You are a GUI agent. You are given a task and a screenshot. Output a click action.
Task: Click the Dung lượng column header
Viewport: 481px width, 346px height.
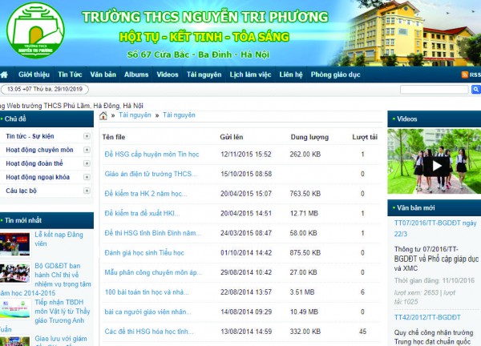[x=309, y=137]
